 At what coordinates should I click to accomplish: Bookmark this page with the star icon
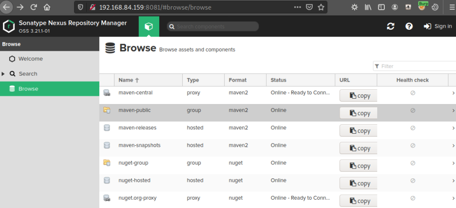tap(321, 7)
